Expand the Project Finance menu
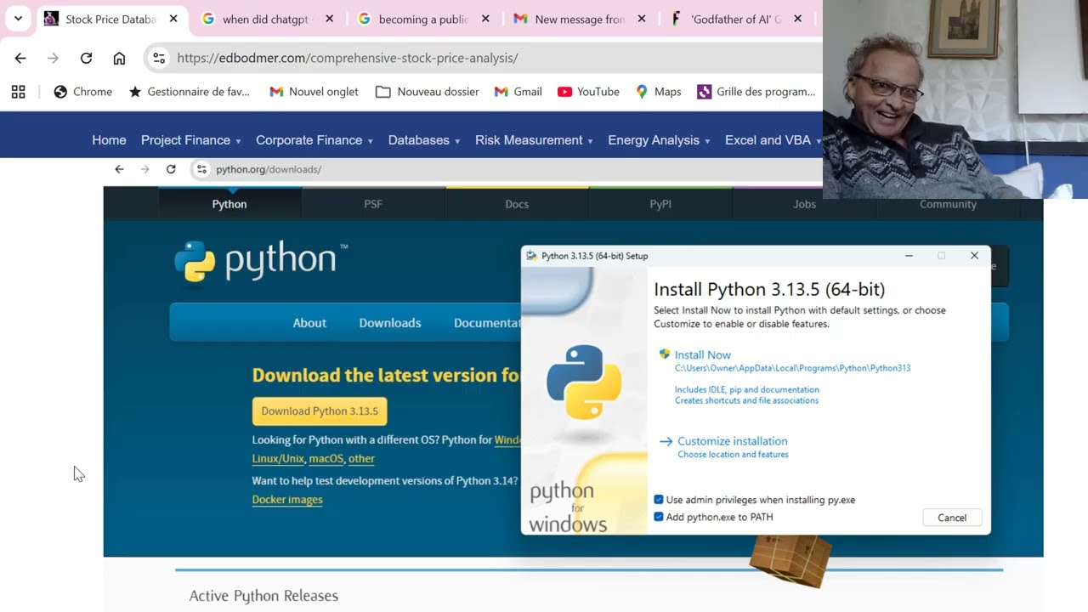The width and height of the screenshot is (1088, 612). coord(190,140)
